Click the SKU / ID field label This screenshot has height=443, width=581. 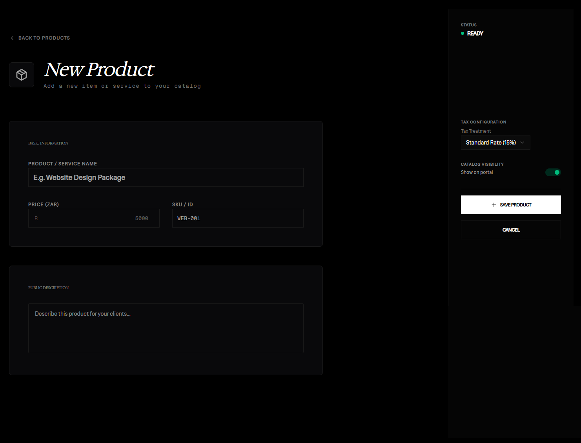(182, 204)
